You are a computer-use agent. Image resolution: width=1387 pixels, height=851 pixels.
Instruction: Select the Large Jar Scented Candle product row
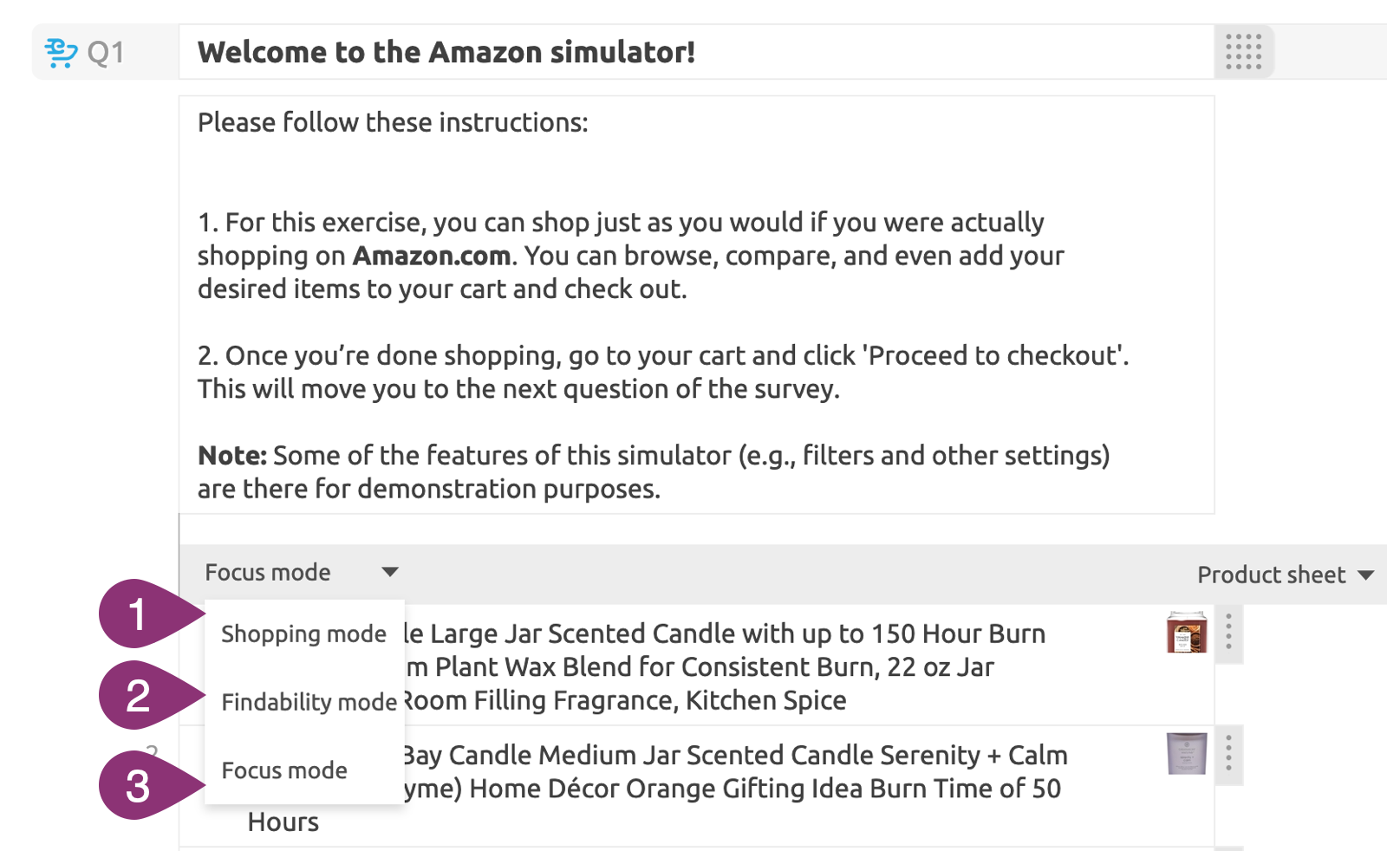(737, 666)
